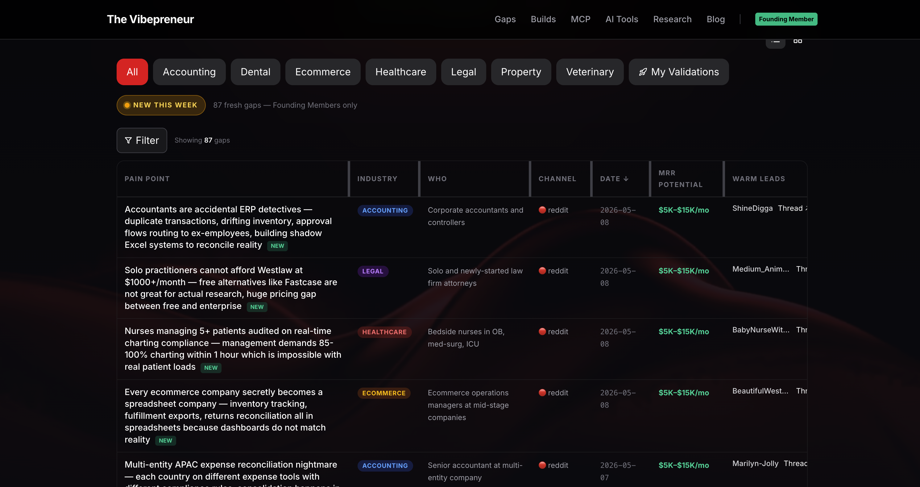Open My Validations with rocket icon
920x487 pixels.
point(678,72)
